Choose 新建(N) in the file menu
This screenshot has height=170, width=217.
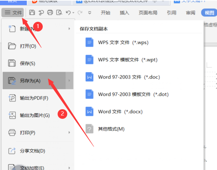38,29
